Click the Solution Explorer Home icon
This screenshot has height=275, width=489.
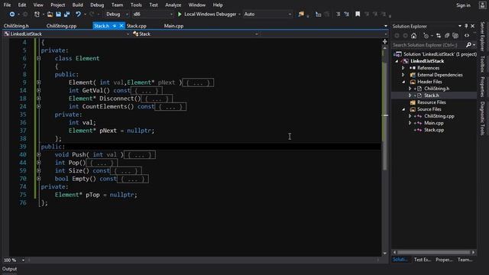point(413,36)
